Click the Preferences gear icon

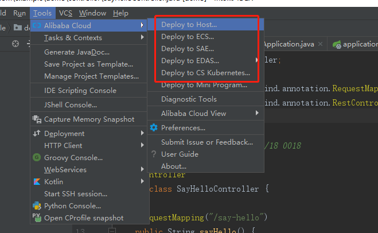click(154, 127)
